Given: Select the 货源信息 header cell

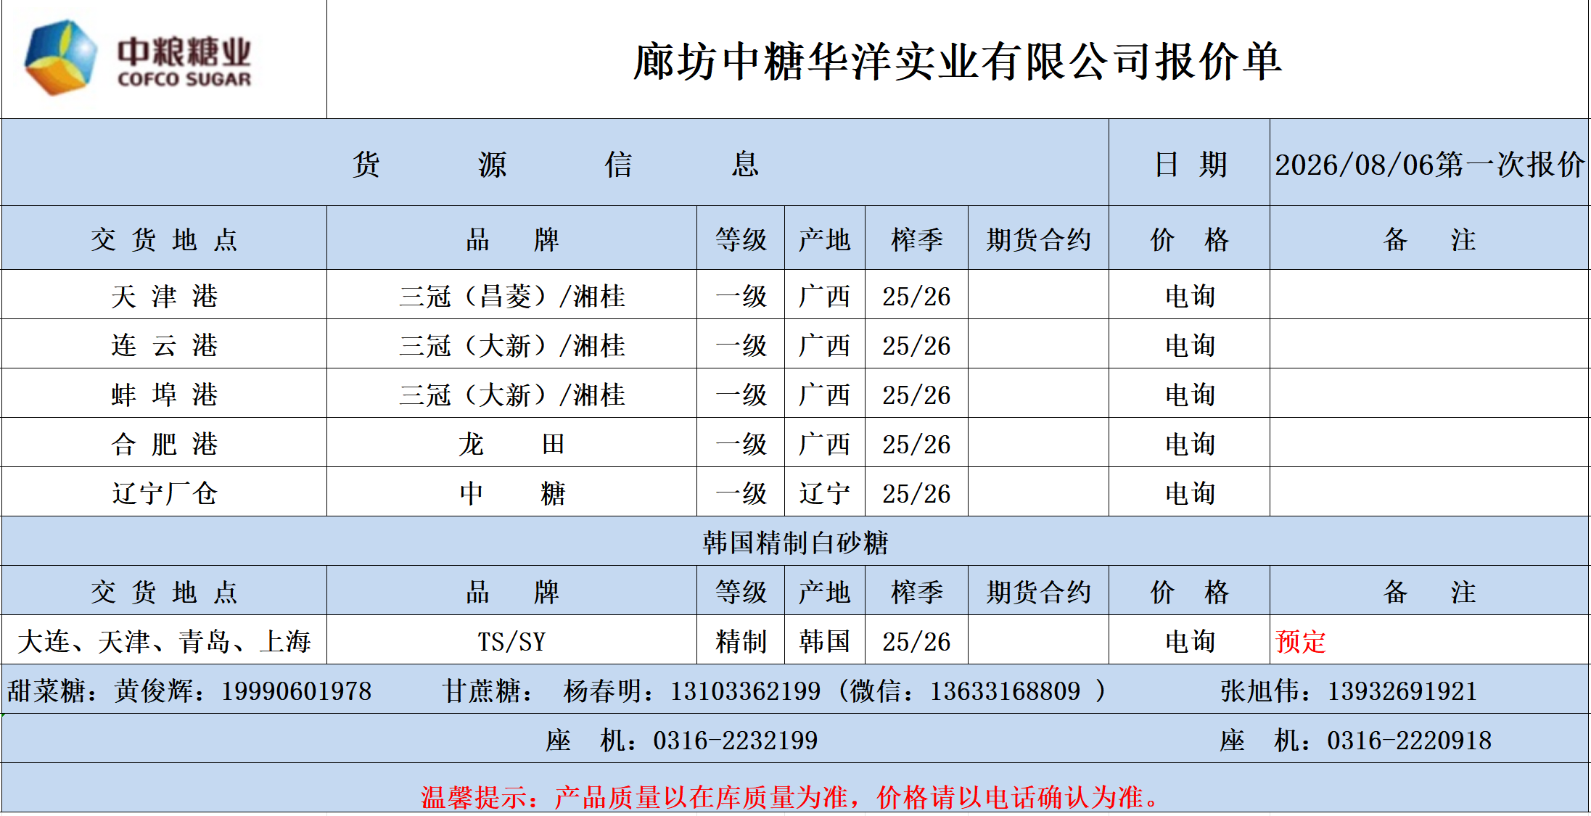Looking at the screenshot, I should point(555,162).
